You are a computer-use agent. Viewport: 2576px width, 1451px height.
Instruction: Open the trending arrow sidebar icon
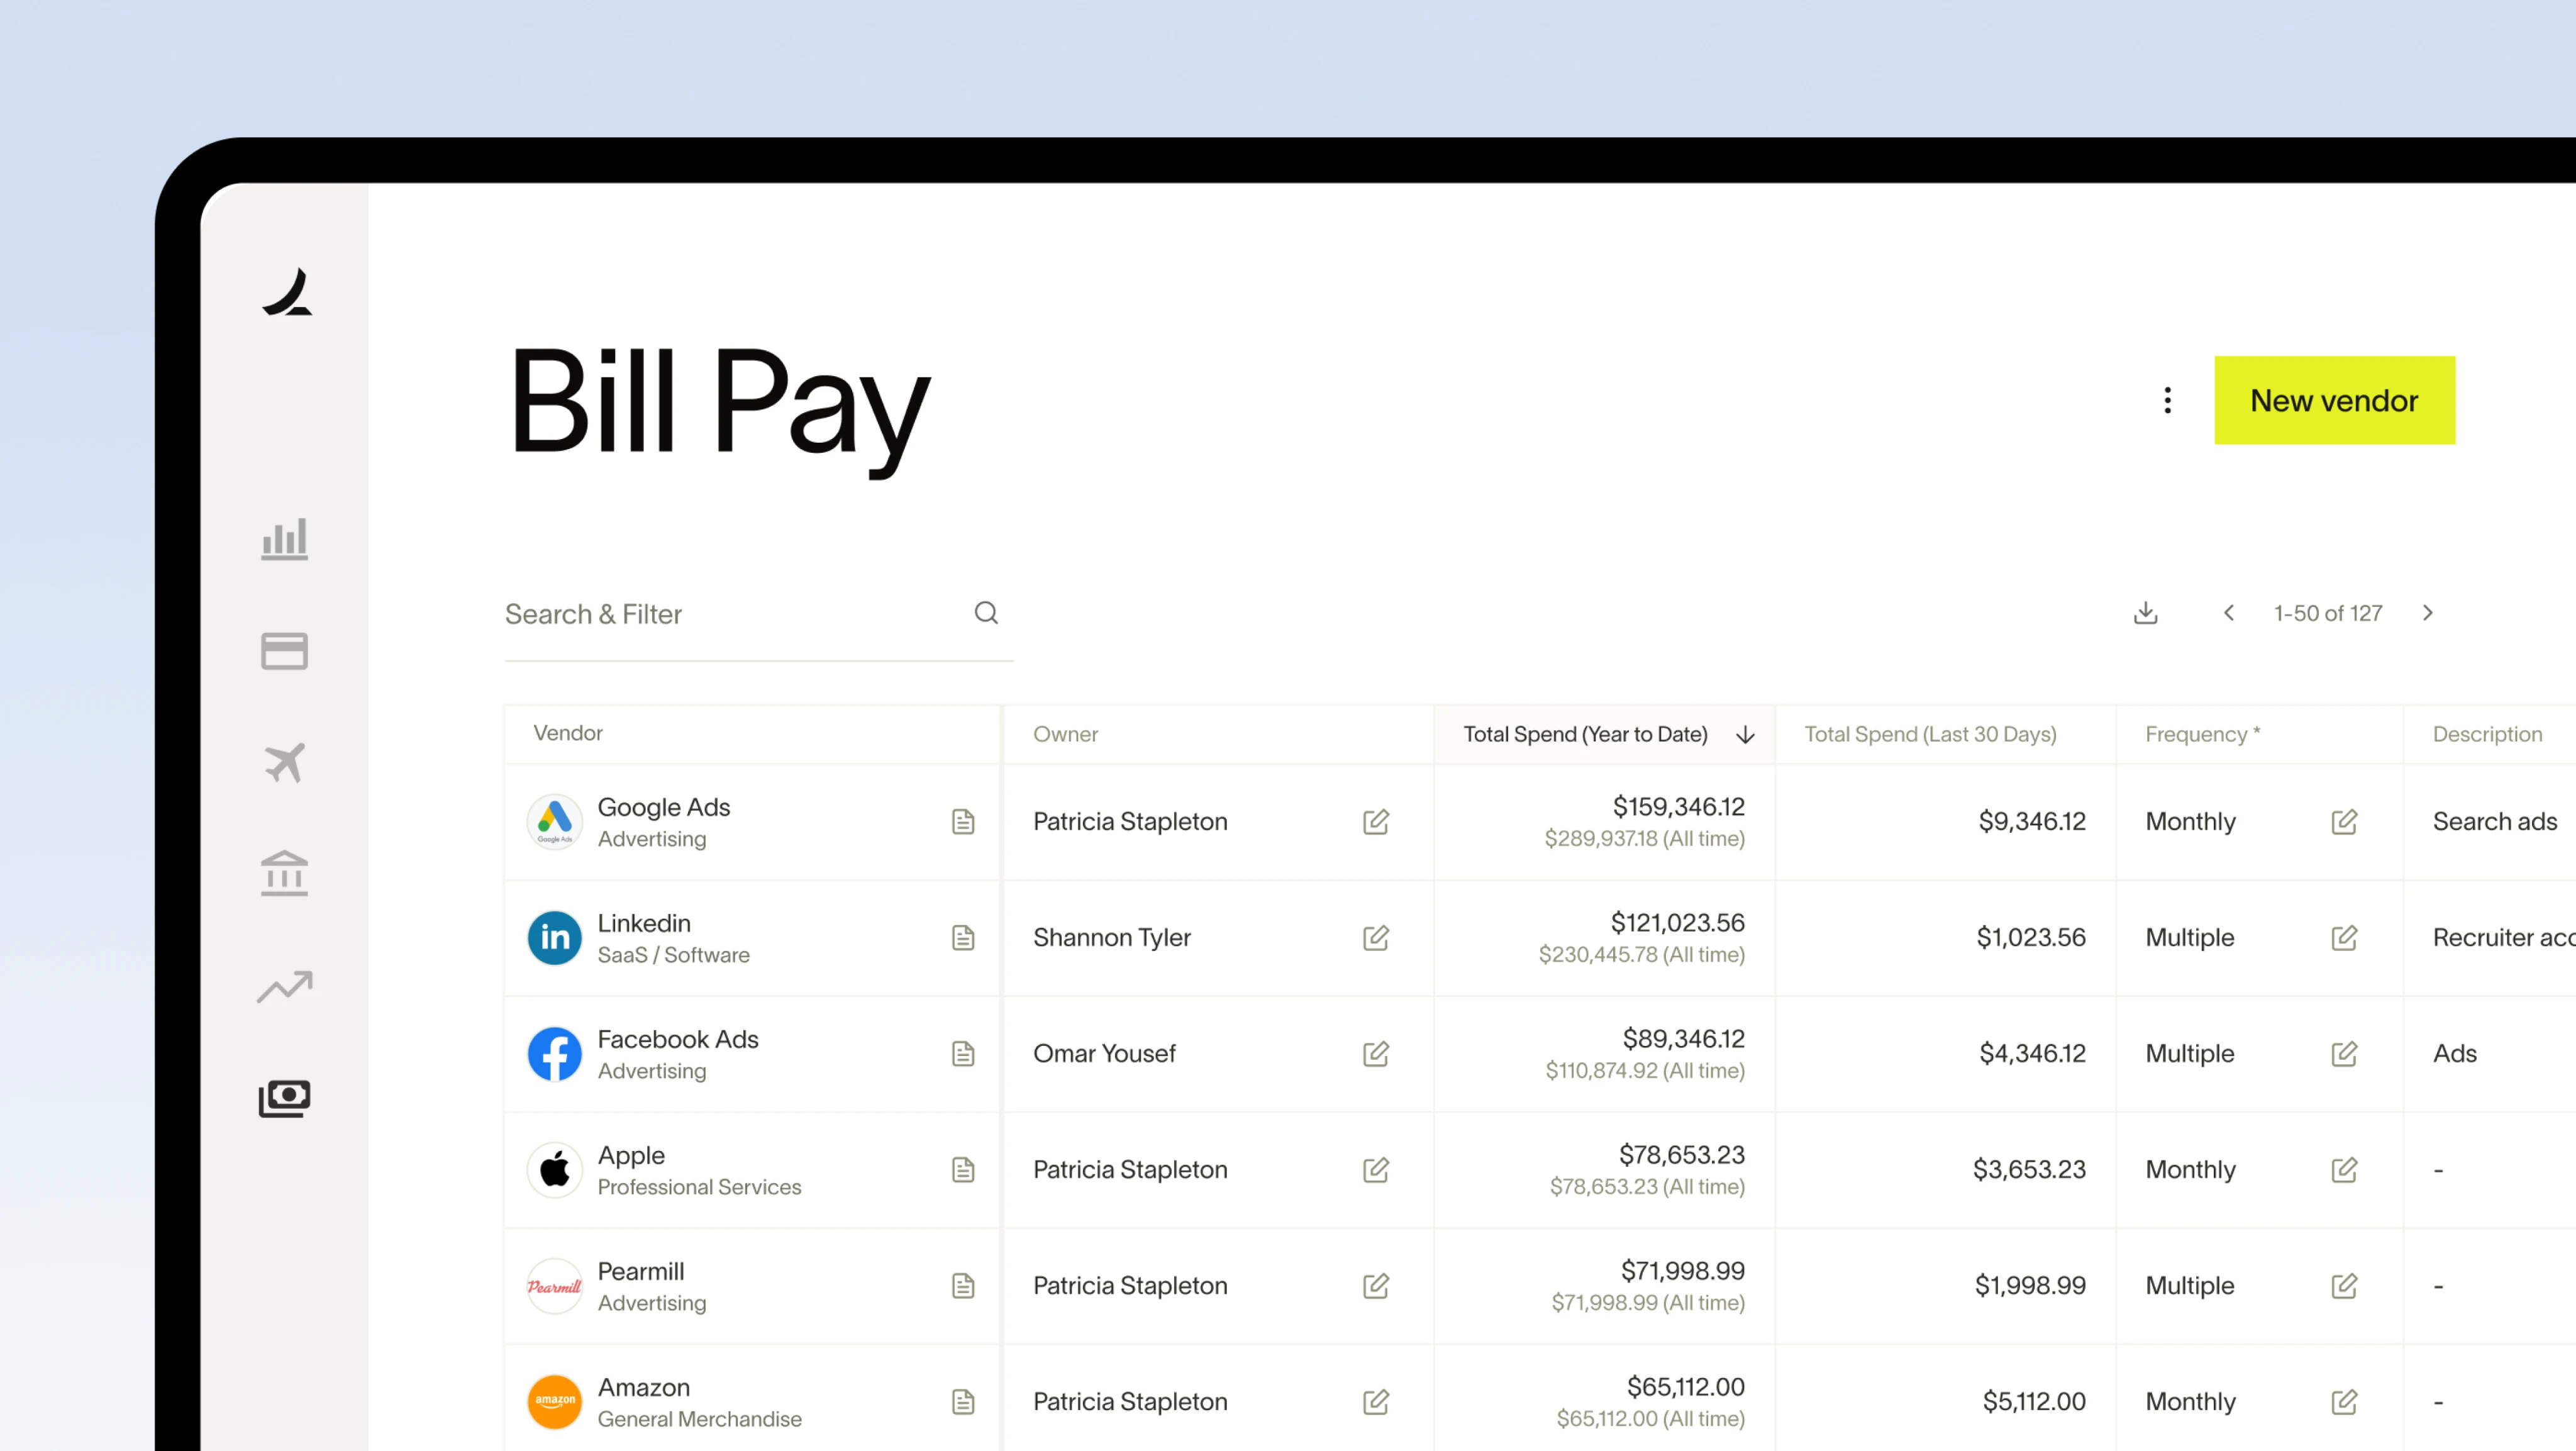285,986
